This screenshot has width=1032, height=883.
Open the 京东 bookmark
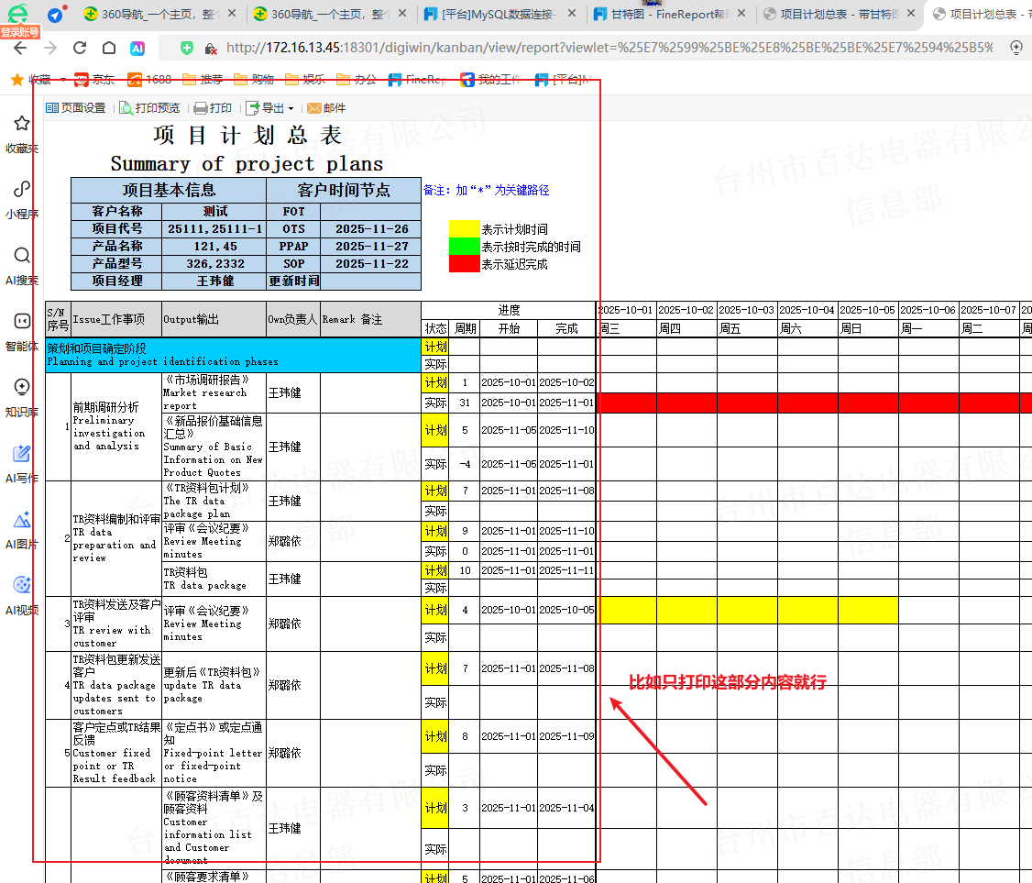point(92,80)
